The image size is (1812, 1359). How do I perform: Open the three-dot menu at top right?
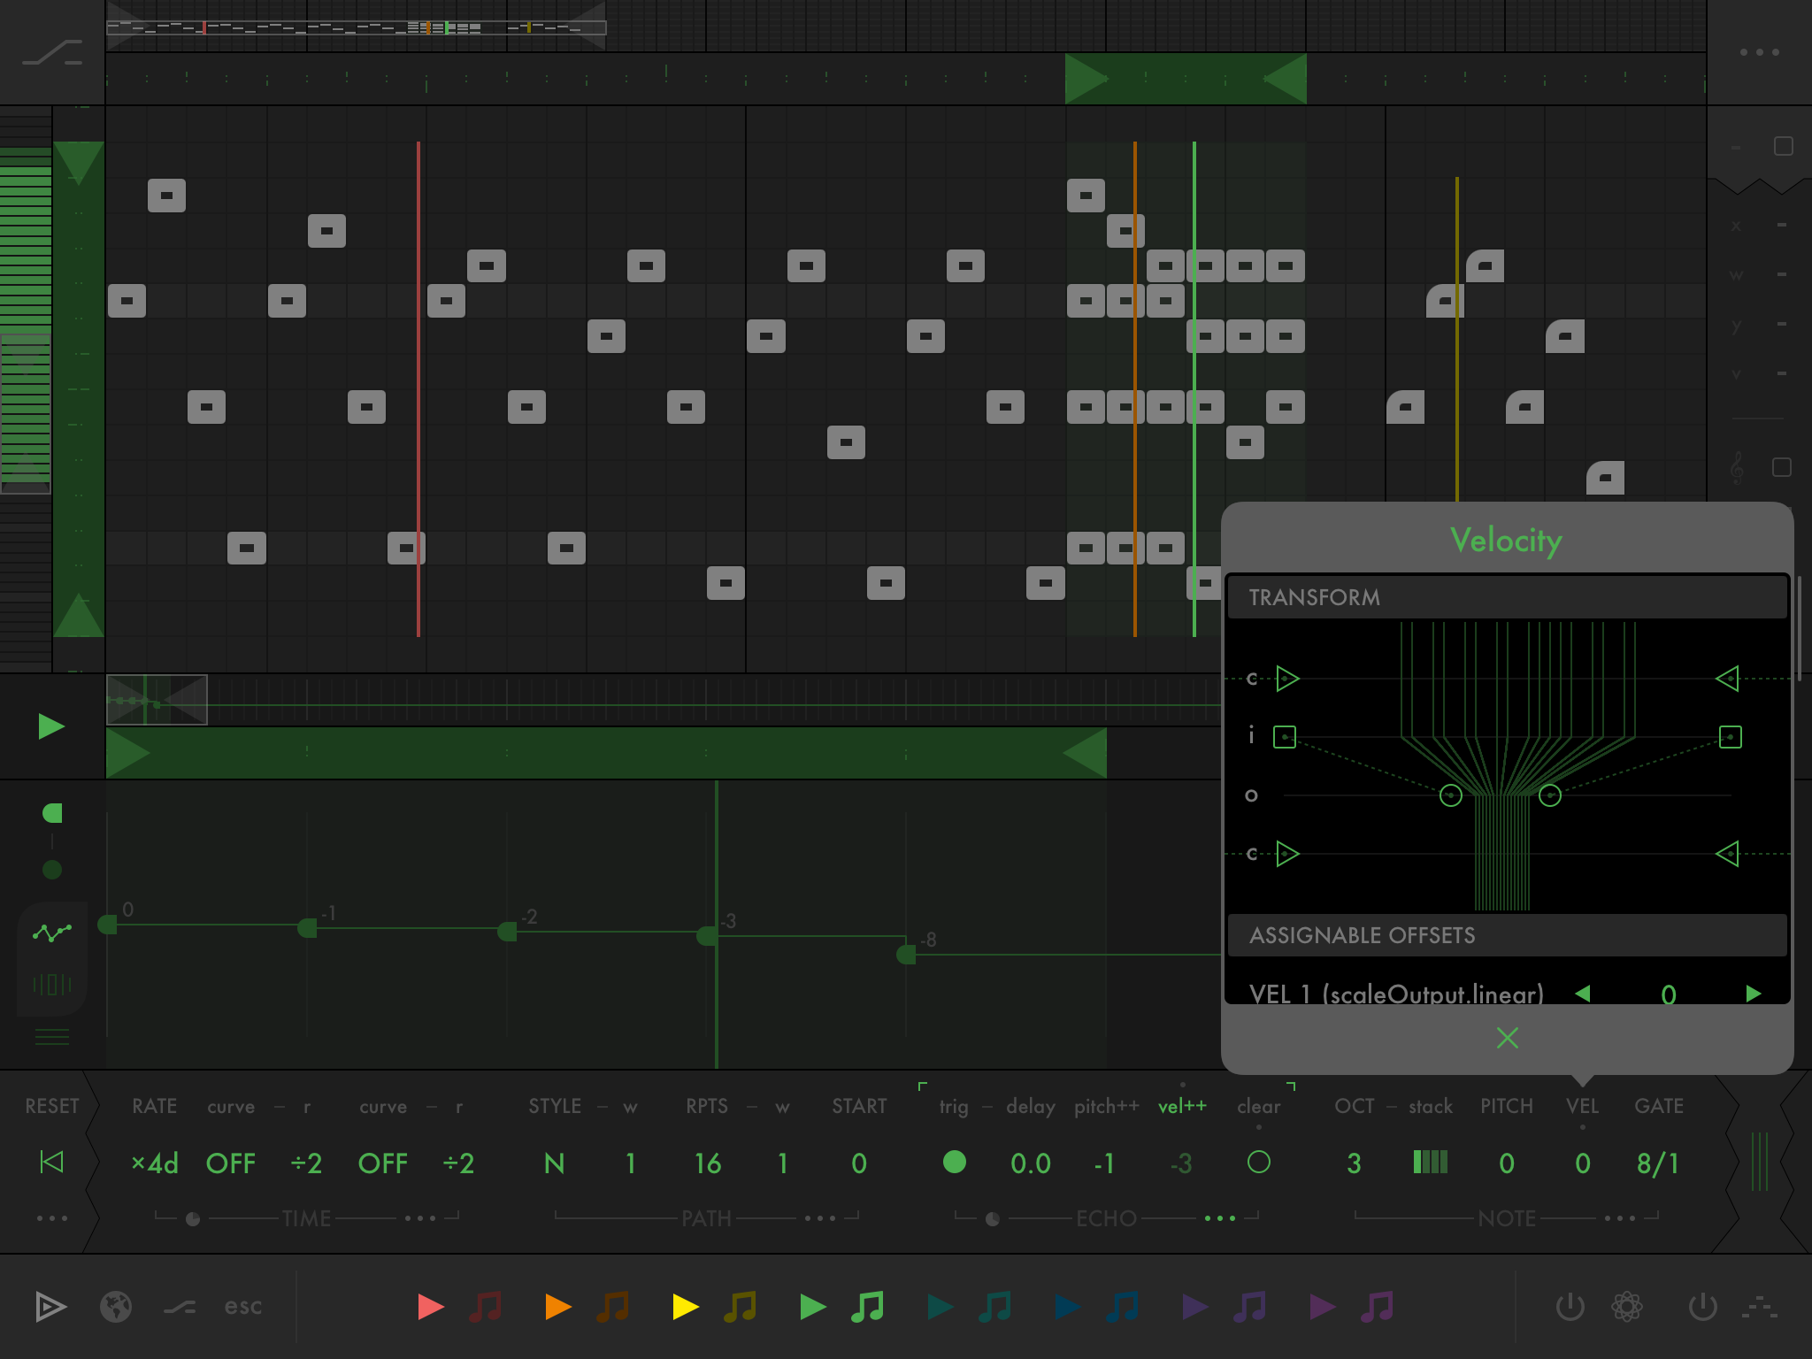coord(1759,52)
